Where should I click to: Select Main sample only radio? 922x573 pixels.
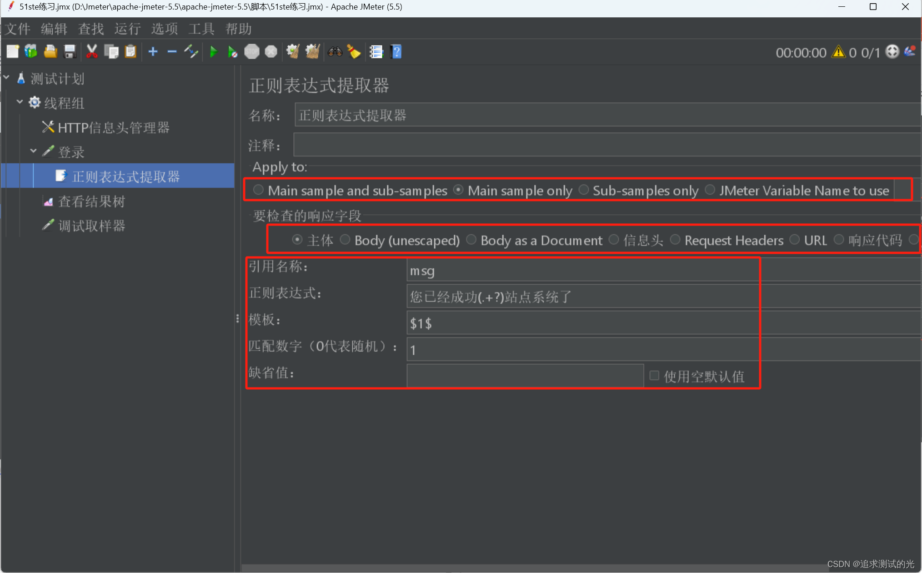(458, 190)
